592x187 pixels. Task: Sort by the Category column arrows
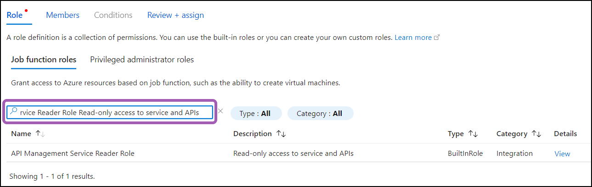[536, 134]
